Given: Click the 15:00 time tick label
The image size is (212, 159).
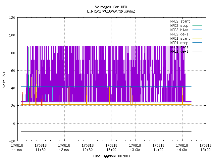Looking at the screenshot, I should [205, 150].
